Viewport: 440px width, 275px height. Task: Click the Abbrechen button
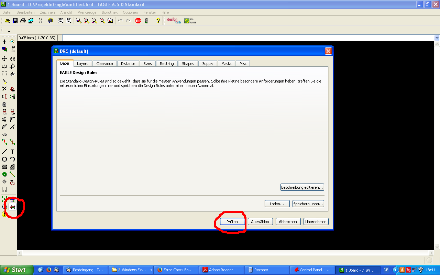click(288, 222)
